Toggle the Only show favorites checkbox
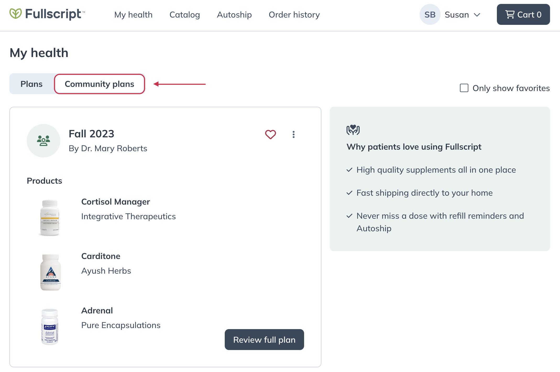Image resolution: width=560 pixels, height=372 pixels. (464, 88)
